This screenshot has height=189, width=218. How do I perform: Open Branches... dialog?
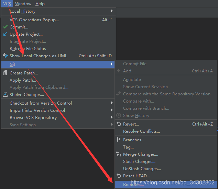[x=166, y=140]
